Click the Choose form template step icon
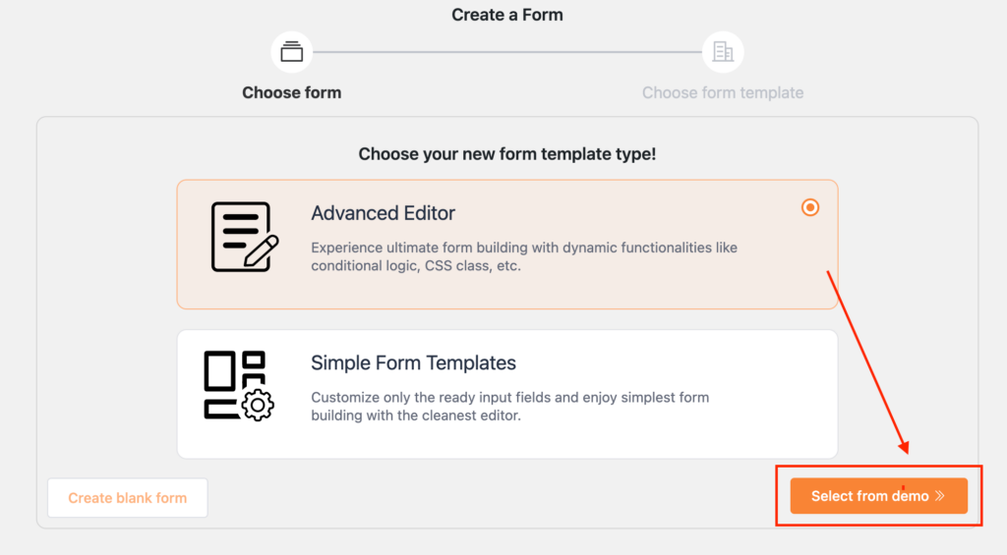This screenshot has height=555, width=1007. pos(723,52)
